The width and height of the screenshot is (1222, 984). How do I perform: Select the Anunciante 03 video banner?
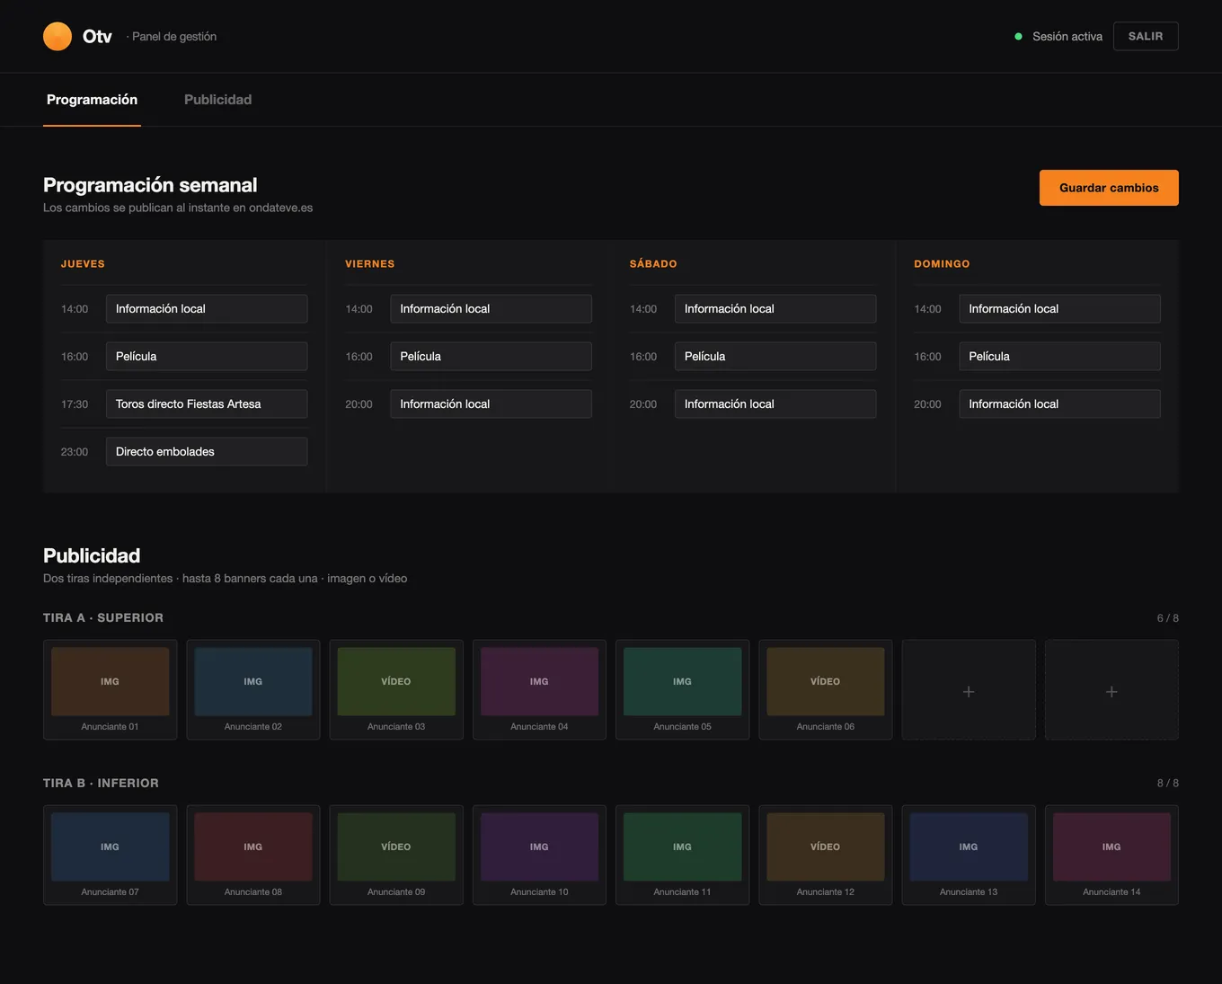[396, 690]
